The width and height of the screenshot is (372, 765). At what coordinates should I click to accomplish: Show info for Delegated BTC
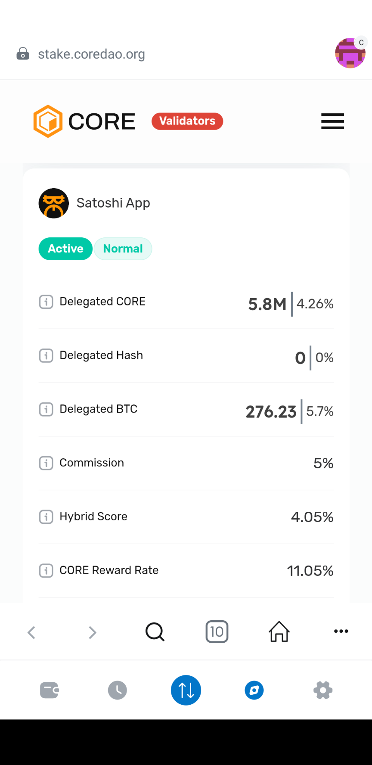tap(46, 409)
